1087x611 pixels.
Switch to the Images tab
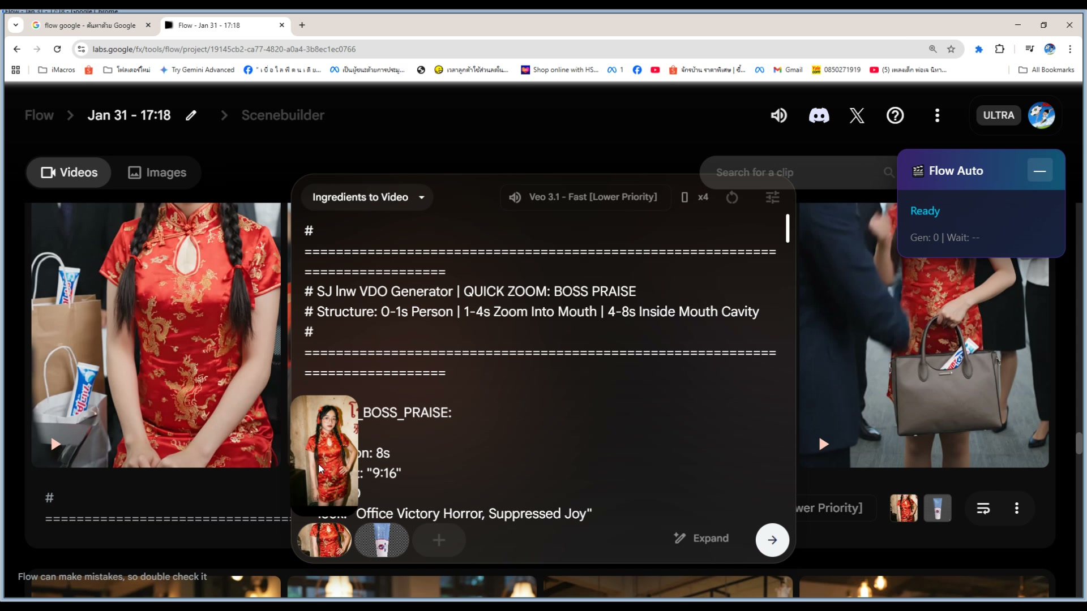(x=157, y=173)
